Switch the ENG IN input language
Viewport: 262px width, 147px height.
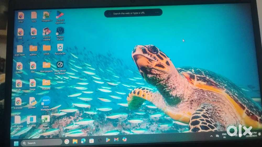coord(224,135)
